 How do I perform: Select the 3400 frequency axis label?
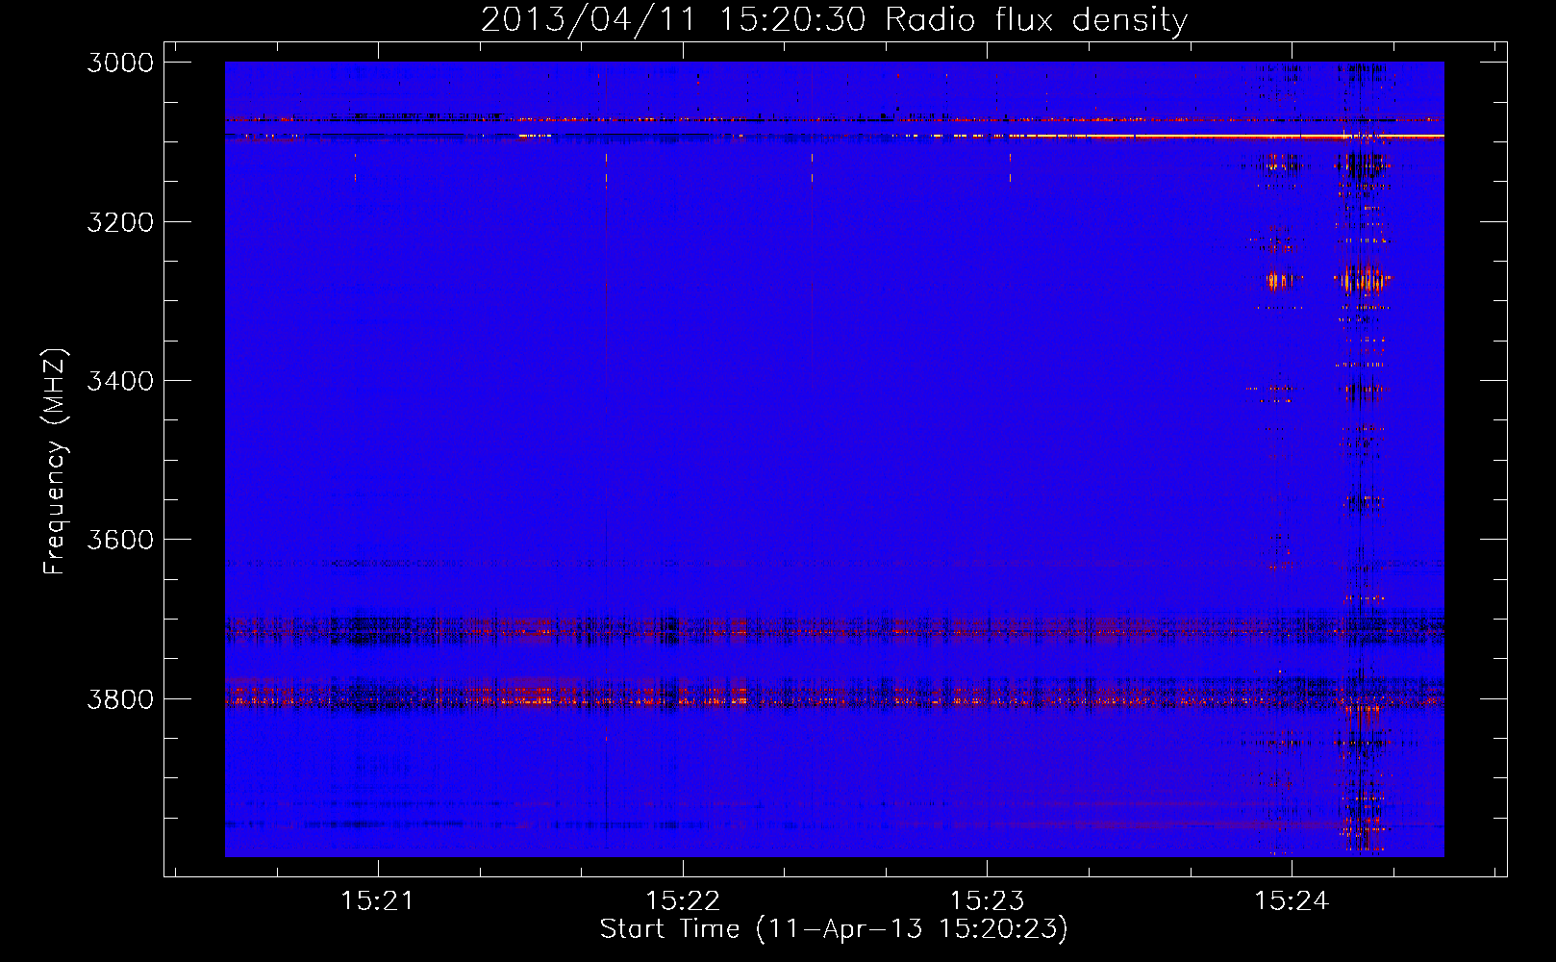tap(120, 381)
